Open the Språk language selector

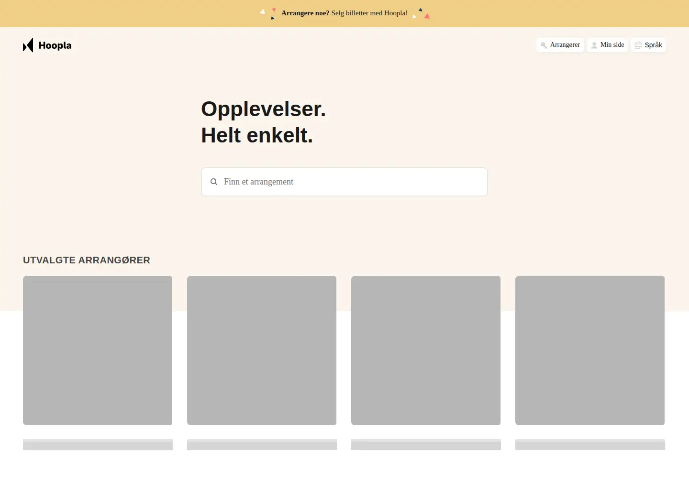648,45
